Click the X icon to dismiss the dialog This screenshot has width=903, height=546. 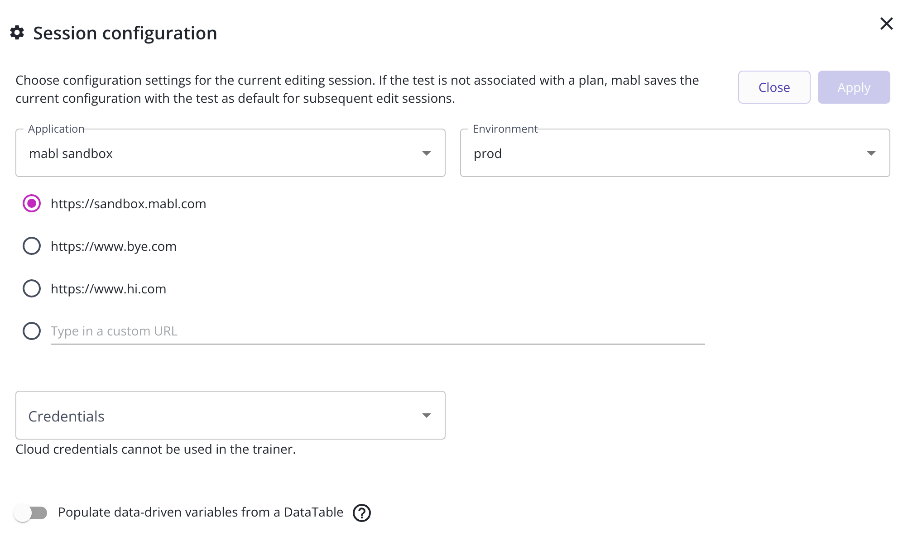[x=886, y=24]
